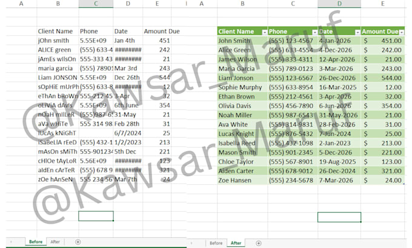Click the 'Jan 4th' date cell

128,41
